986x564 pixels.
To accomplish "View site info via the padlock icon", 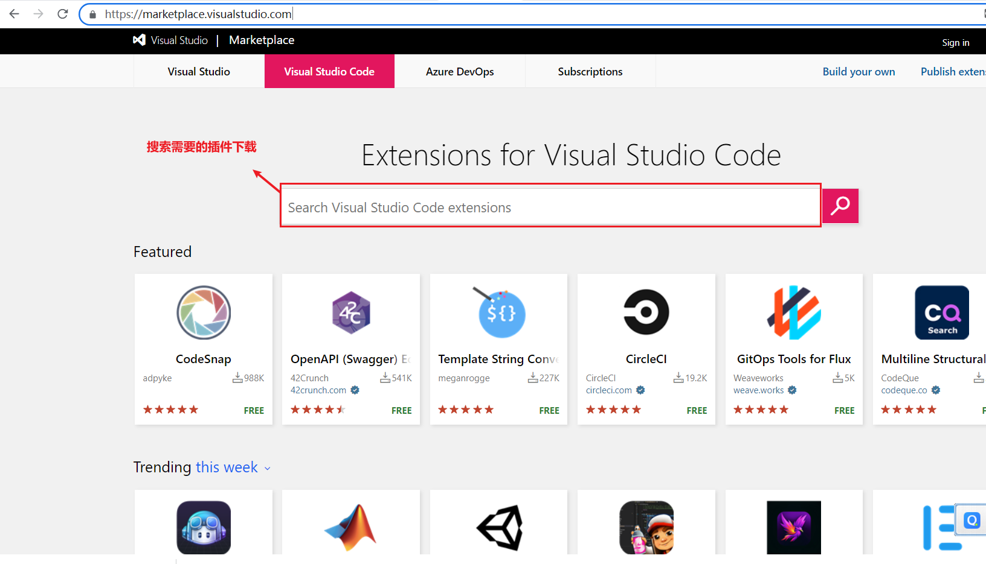I will pyautogui.click(x=92, y=14).
